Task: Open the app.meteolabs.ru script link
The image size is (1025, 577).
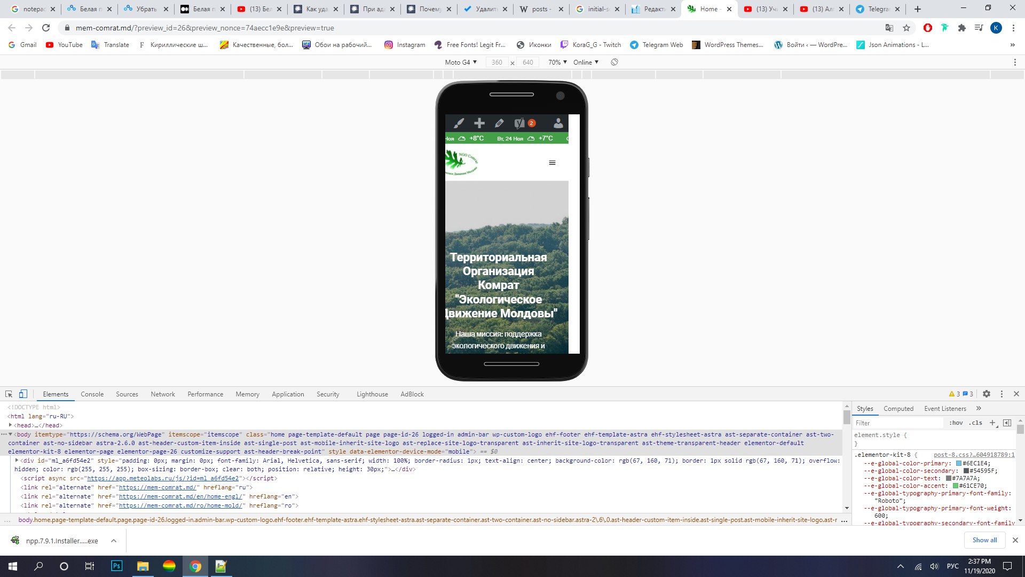Action: click(x=163, y=478)
